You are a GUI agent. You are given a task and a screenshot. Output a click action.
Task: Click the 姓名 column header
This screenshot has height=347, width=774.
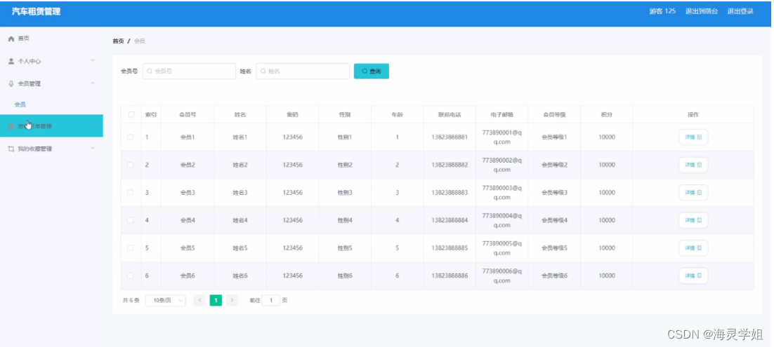[x=240, y=114]
